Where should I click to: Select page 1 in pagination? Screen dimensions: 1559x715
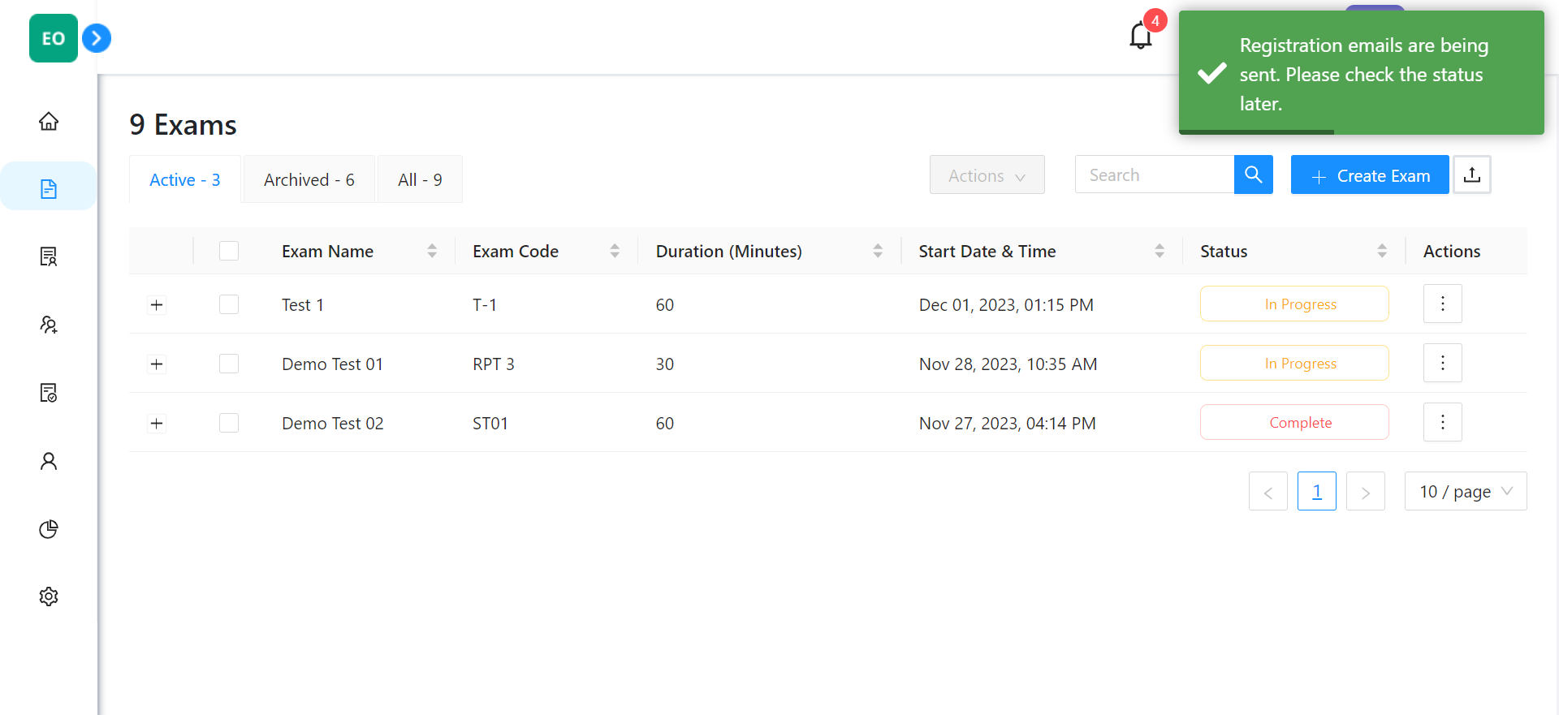[x=1317, y=491]
